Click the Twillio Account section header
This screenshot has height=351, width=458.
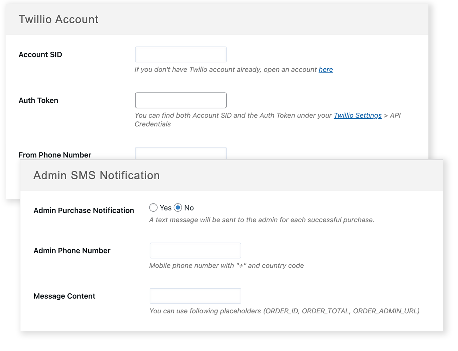(58, 19)
